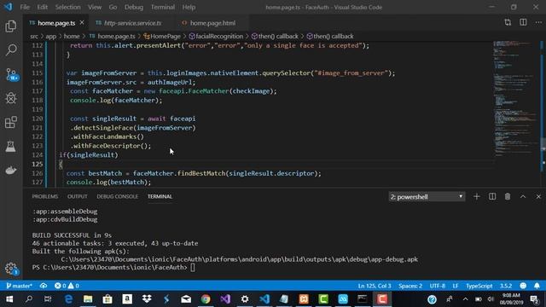Switch to the DEBUG CONSOLE tab
Viewport: 546px width, 307px height.
[x=118, y=196]
